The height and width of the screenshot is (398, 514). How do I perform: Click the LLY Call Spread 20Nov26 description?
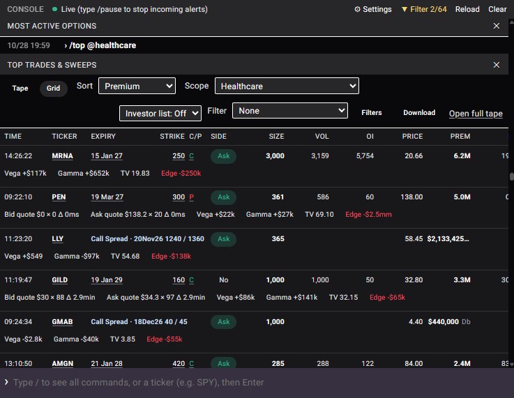pos(148,239)
